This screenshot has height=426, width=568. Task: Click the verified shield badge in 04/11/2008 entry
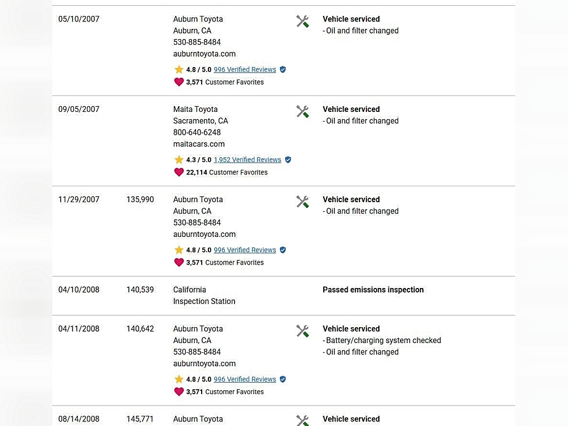[283, 379]
